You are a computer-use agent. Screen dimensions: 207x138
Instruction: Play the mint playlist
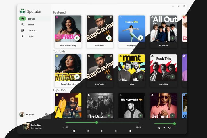click(x=141, y=77)
